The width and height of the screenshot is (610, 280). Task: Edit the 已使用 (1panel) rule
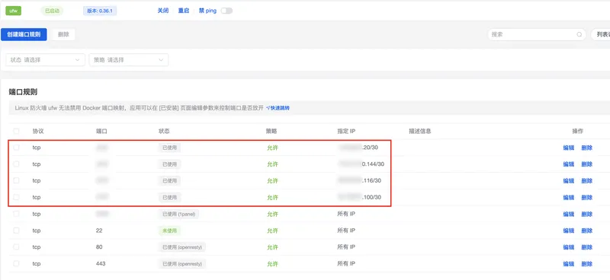coord(569,214)
